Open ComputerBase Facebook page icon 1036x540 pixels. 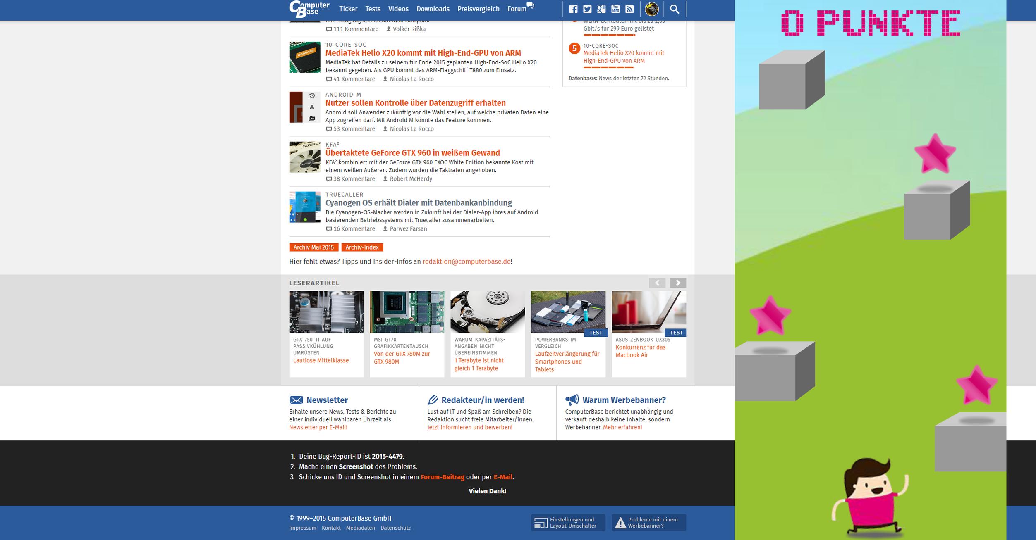[573, 9]
